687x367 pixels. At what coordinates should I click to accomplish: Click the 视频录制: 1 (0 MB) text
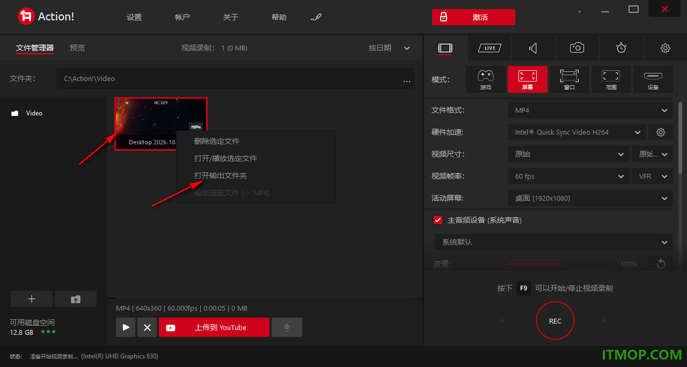(214, 48)
